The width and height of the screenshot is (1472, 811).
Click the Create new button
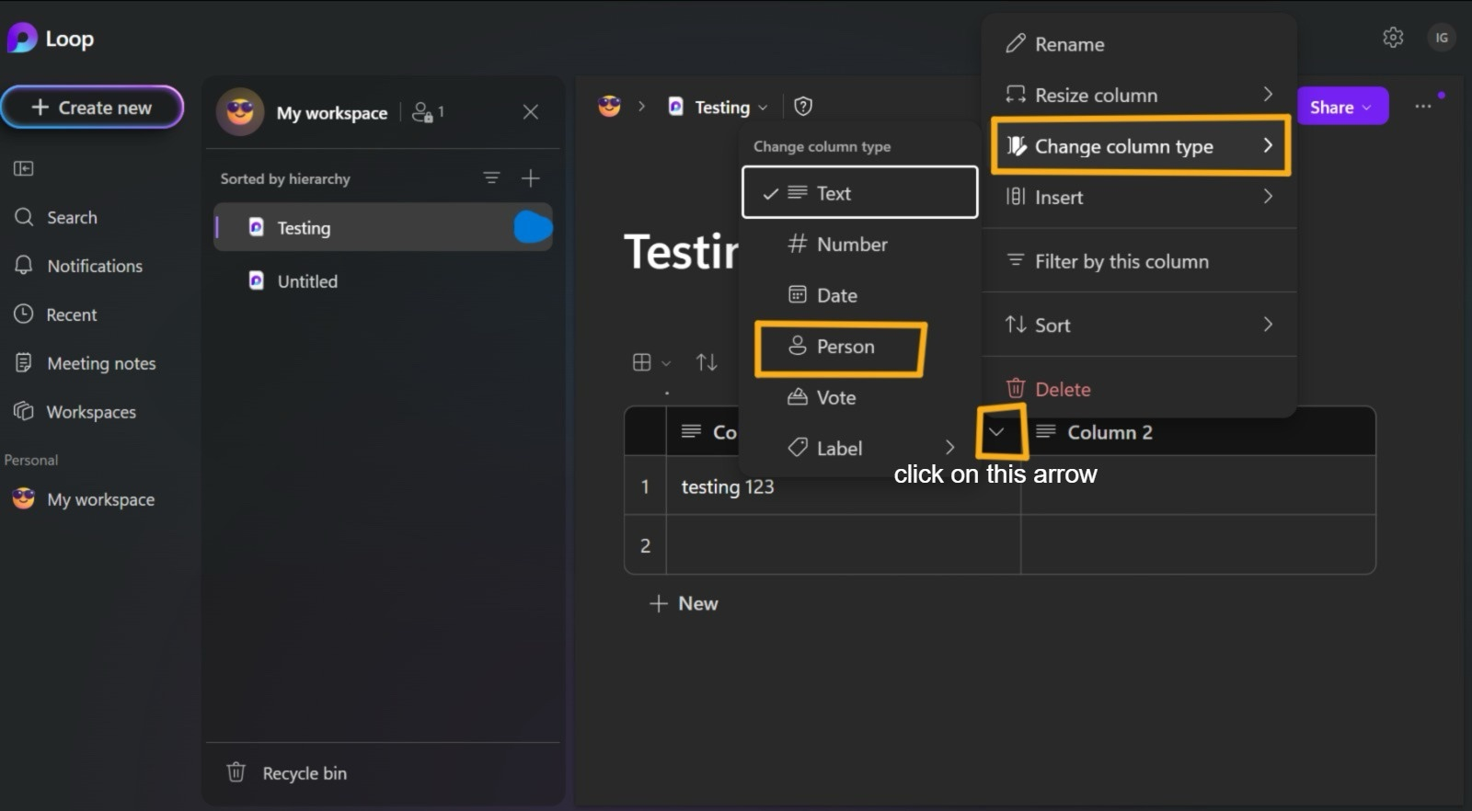tap(92, 108)
